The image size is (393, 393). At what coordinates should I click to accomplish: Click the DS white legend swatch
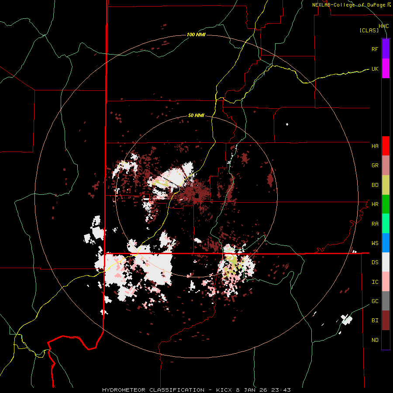coord(386,262)
